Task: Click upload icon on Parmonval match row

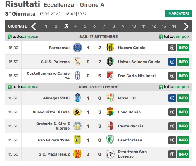Action: click(172, 48)
